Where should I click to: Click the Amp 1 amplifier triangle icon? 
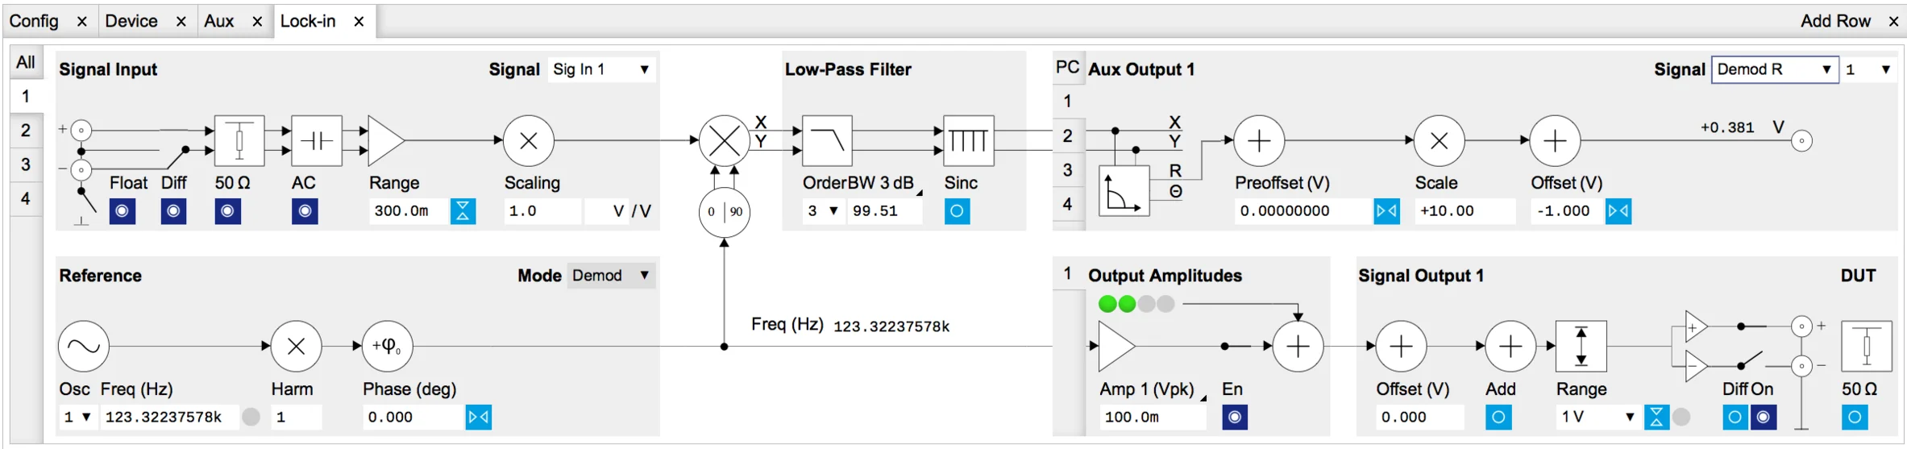(1117, 347)
